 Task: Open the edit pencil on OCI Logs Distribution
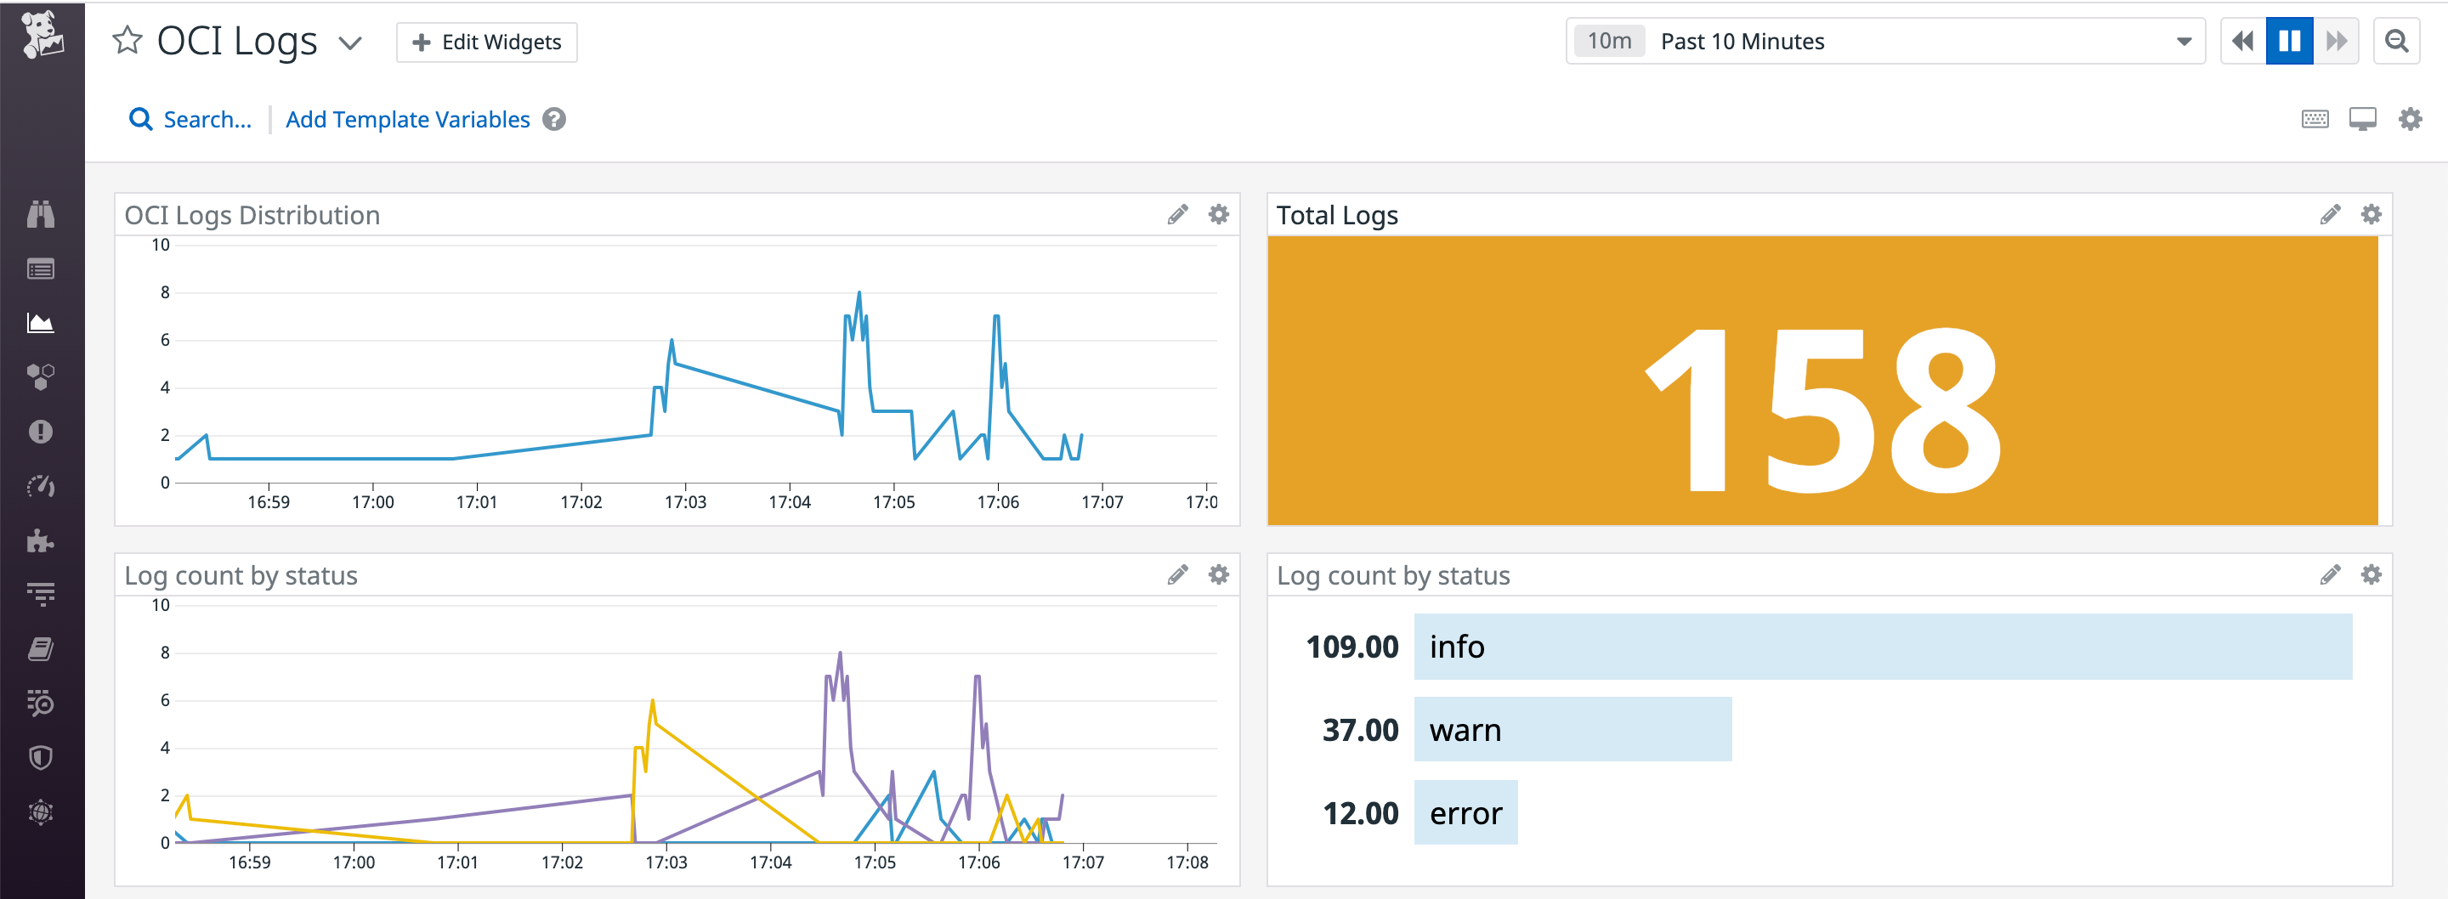pyautogui.click(x=1178, y=215)
